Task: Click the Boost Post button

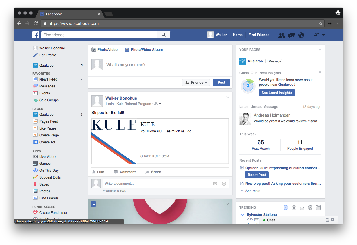Action: 257,175
